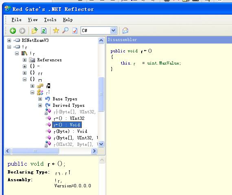
Task: Select the References folder icon
Action: (32, 60)
